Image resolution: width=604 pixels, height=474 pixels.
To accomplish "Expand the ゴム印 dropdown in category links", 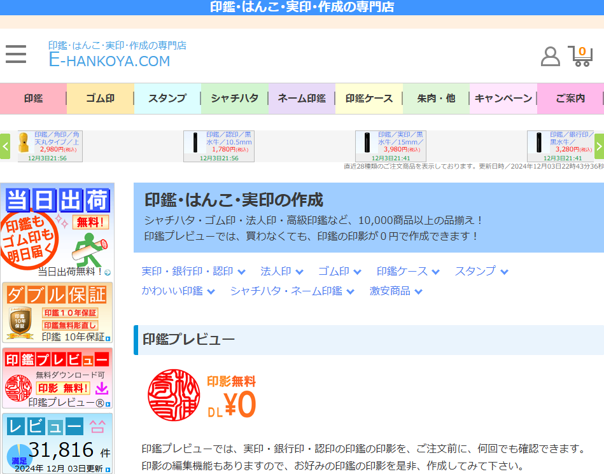I will click(339, 271).
